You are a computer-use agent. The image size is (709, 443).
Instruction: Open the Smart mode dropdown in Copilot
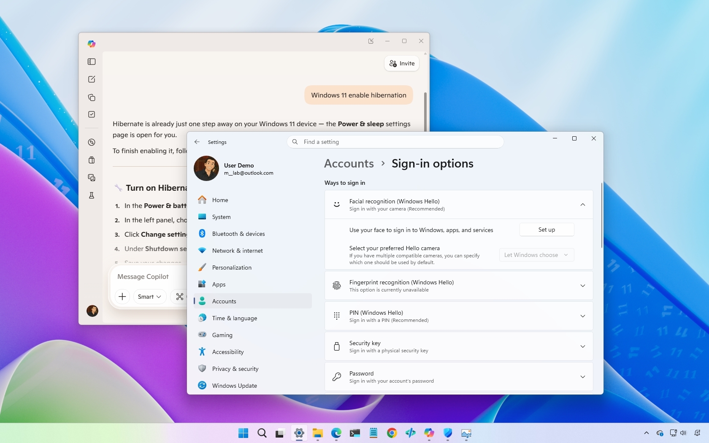pyautogui.click(x=149, y=296)
